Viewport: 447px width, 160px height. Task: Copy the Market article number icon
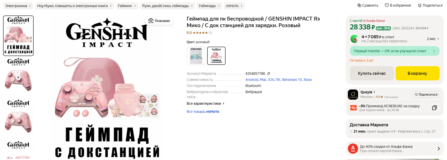point(268,74)
